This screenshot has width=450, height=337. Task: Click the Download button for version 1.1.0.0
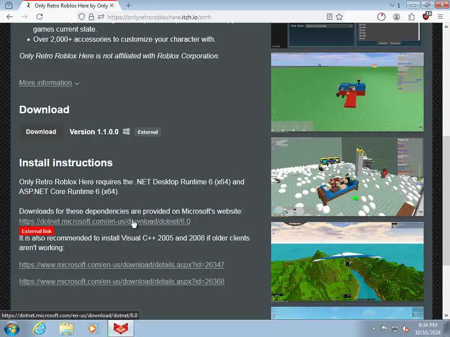pyautogui.click(x=41, y=132)
